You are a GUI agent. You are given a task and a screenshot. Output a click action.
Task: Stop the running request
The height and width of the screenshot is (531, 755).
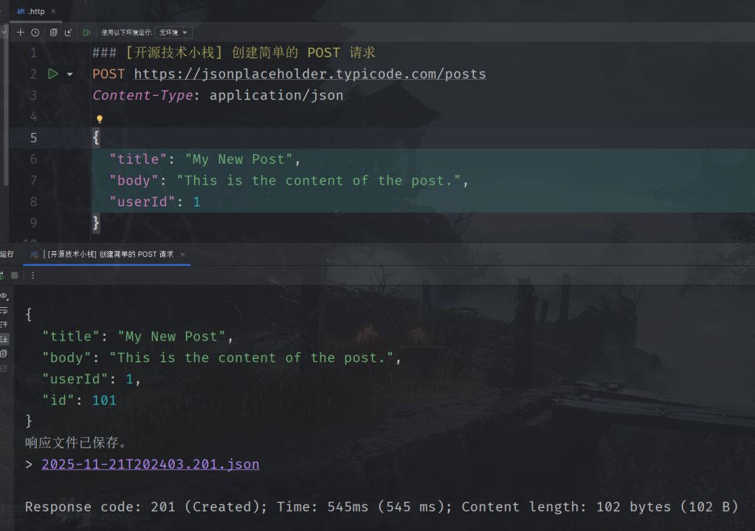point(15,275)
